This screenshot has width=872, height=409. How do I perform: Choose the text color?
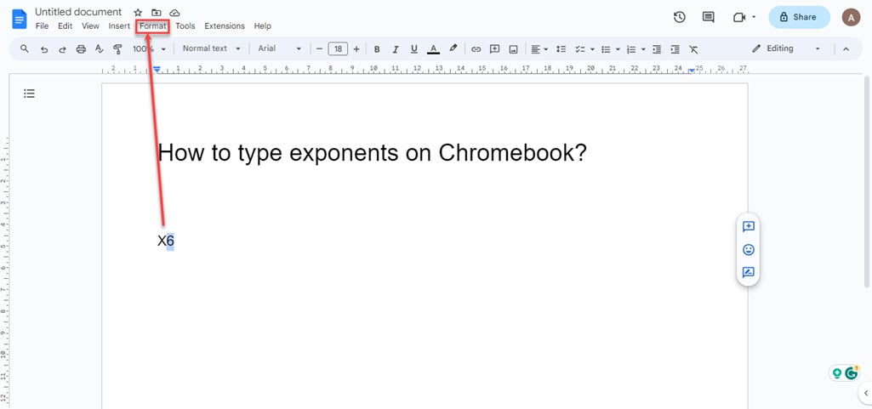pyautogui.click(x=433, y=49)
